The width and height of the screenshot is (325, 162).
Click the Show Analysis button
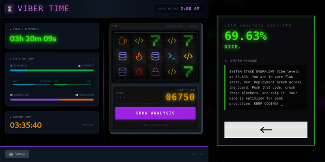pos(155,113)
